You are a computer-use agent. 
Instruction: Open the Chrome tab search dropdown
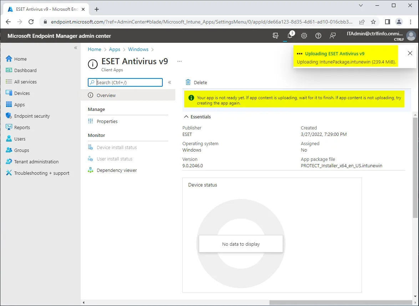point(361,5)
